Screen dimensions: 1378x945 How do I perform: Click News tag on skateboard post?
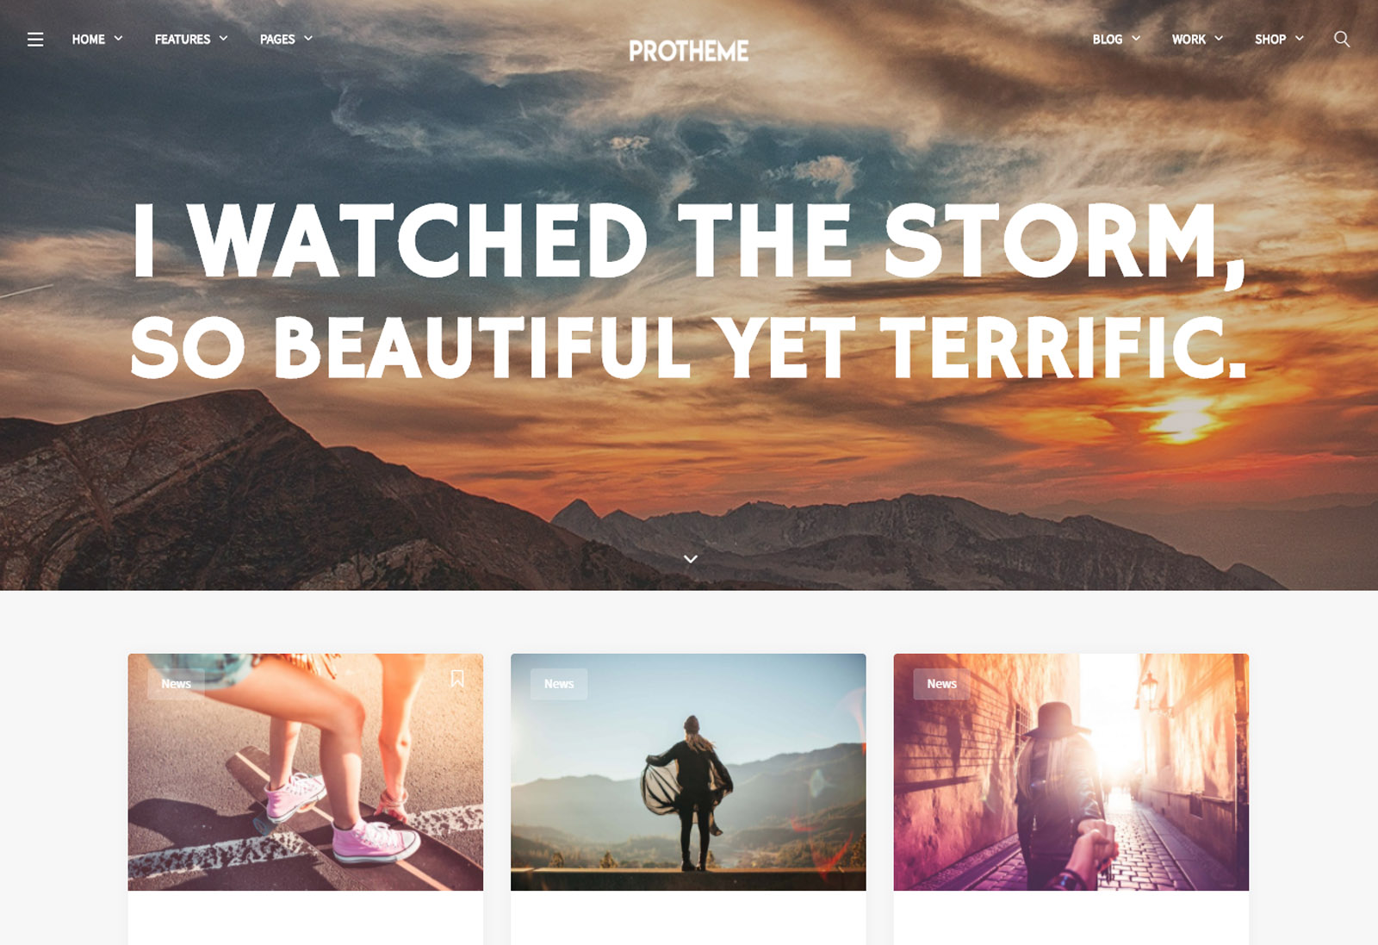[176, 684]
